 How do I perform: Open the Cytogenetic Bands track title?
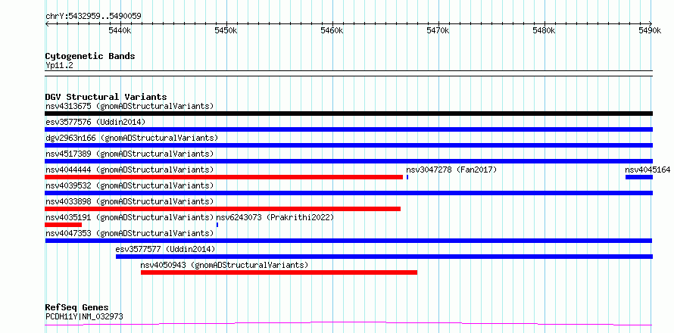(x=90, y=56)
